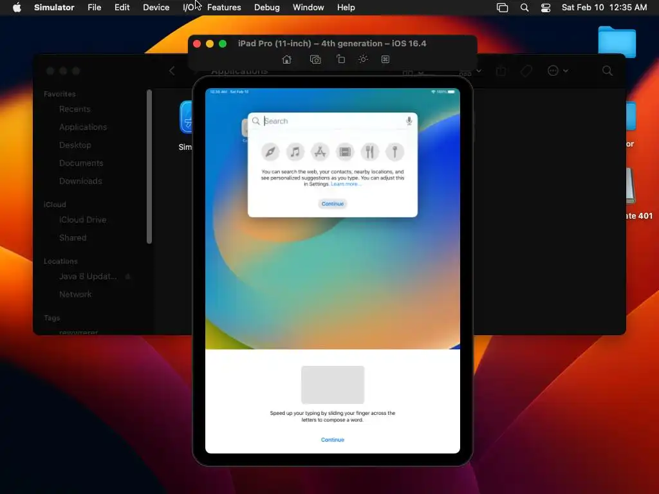
Task: Open the Device menu
Action: click(156, 7)
